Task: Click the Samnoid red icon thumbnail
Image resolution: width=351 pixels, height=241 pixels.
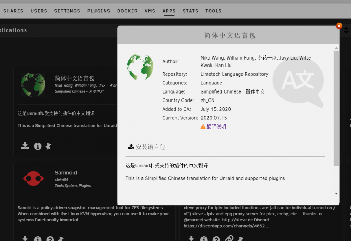Action: coord(33,178)
